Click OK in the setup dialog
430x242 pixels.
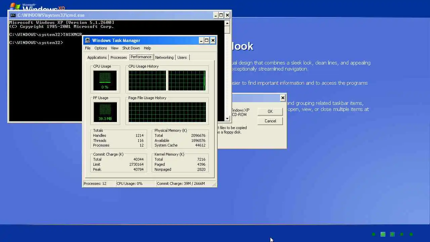[270, 111]
